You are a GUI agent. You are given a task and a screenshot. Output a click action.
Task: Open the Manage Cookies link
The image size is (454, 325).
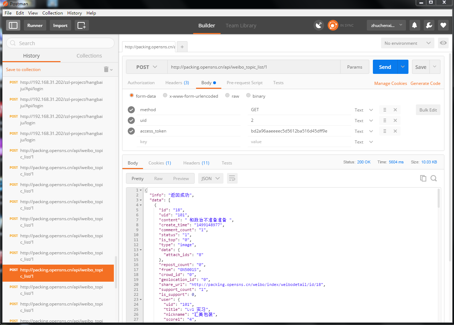(391, 83)
